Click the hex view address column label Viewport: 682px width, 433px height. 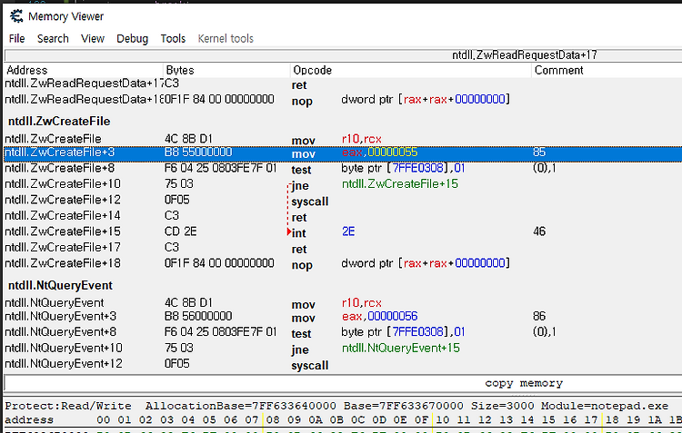coord(29,420)
